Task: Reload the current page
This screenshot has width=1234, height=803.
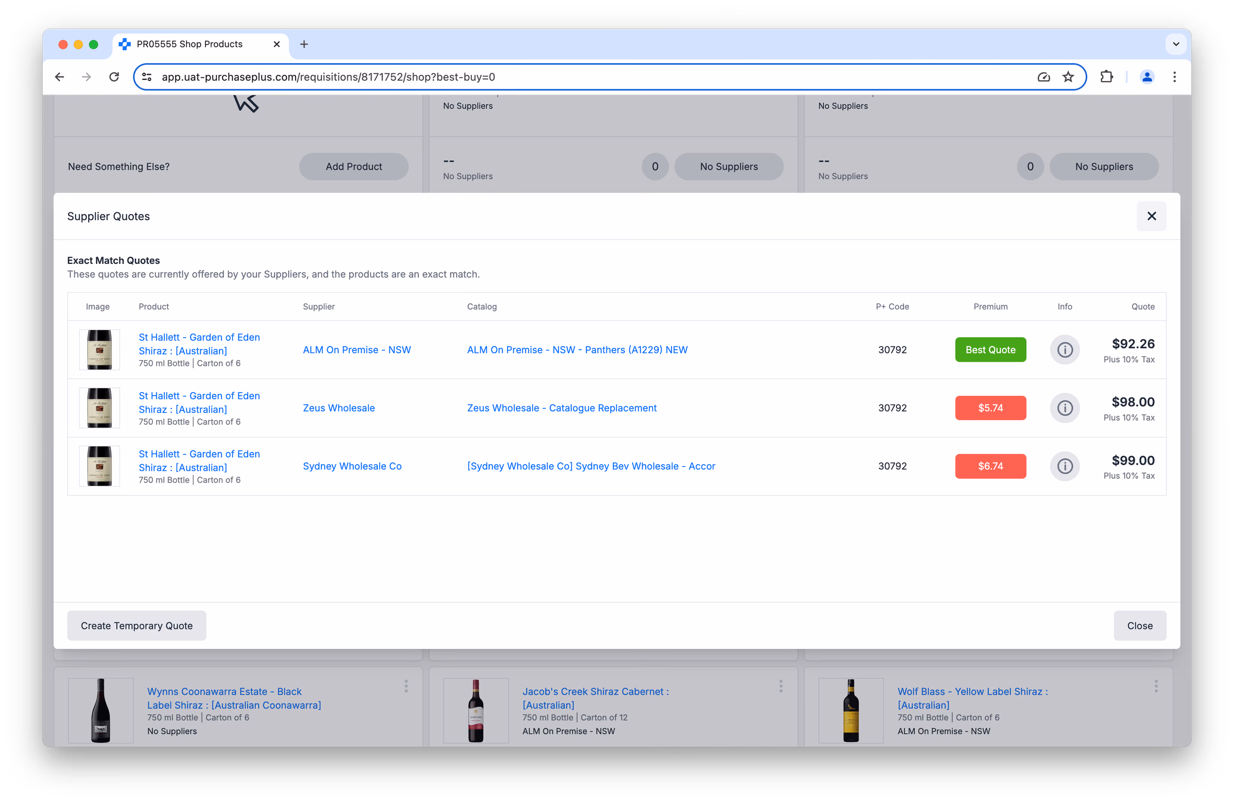Action: (x=114, y=77)
